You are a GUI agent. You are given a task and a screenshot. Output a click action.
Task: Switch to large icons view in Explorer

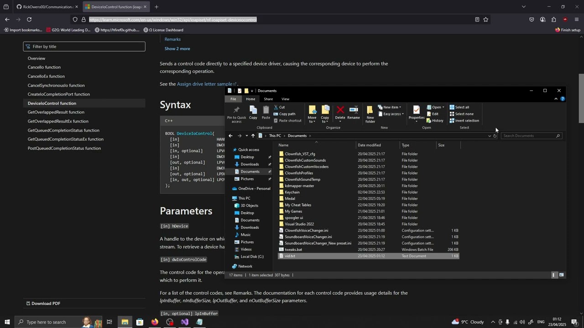coord(561,275)
